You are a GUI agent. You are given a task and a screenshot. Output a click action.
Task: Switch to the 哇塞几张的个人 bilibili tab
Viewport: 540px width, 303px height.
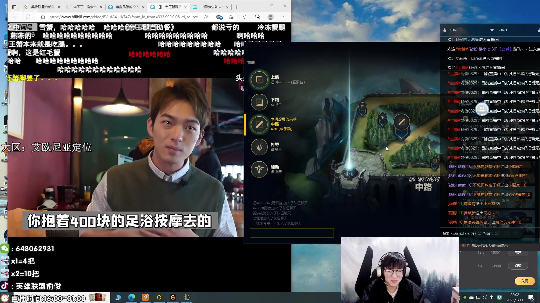click(126, 7)
